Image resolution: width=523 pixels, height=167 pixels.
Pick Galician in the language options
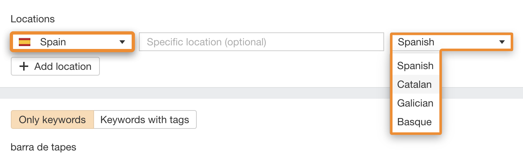(415, 103)
